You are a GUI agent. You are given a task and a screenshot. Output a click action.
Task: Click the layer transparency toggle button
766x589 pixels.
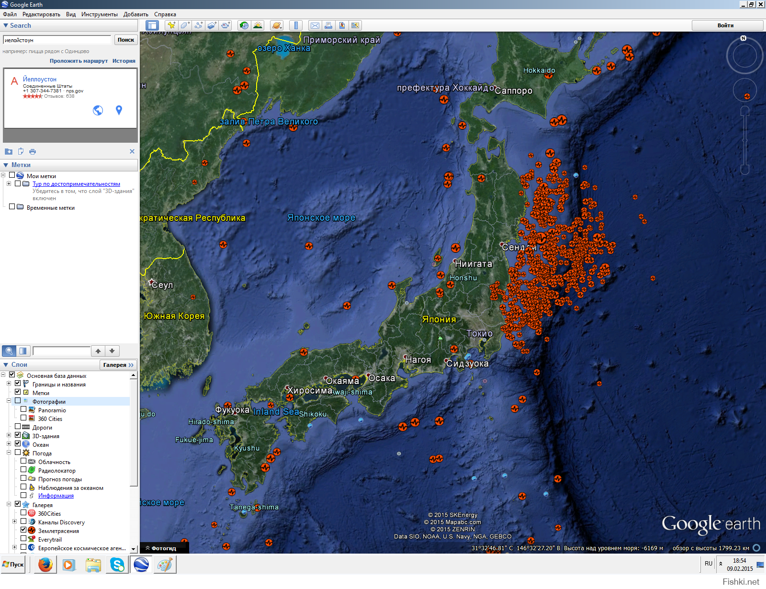pyautogui.click(x=23, y=351)
